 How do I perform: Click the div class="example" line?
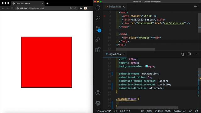[141, 38]
